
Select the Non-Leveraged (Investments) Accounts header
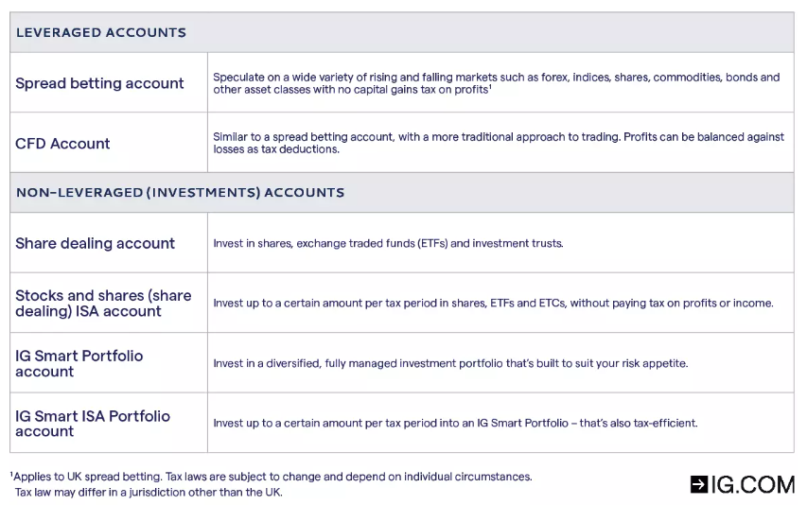pyautogui.click(x=180, y=192)
